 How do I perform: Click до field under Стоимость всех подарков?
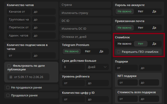149,99
